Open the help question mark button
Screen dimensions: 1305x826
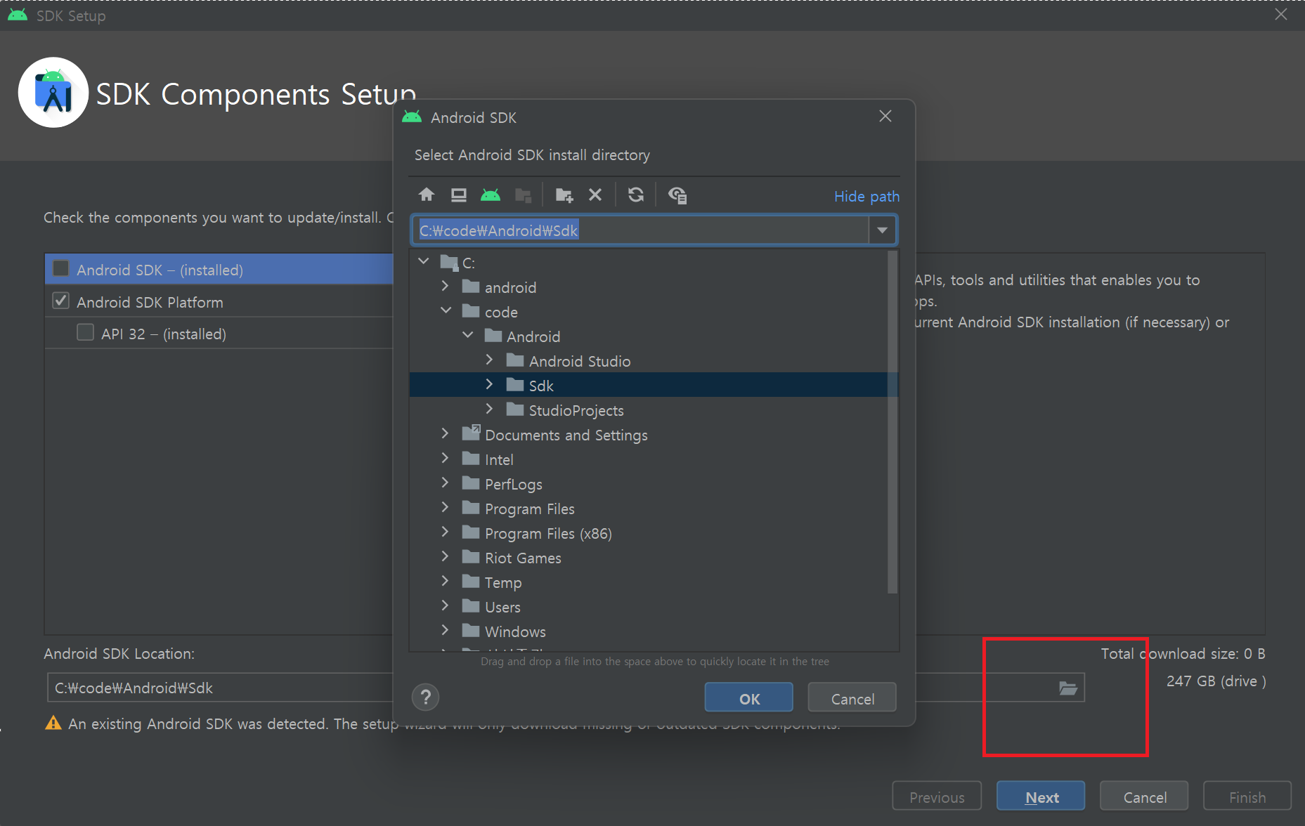[x=425, y=697]
